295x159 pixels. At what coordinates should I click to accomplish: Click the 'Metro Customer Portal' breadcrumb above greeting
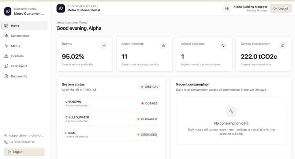72,23
